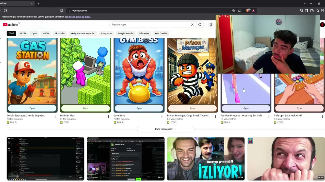Open Prison Manager: Cage Break Tycoon title

click(x=188, y=116)
